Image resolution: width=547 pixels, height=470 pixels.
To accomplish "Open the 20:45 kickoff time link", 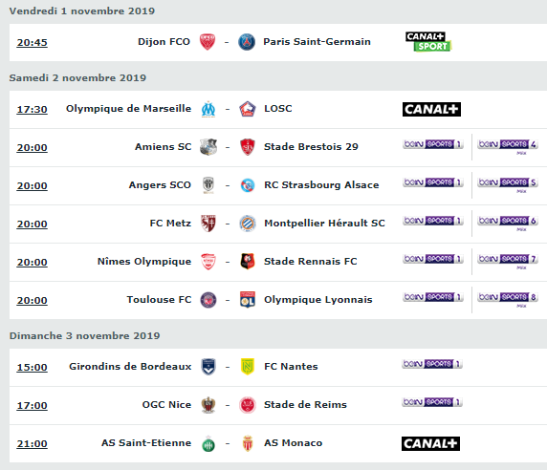I will [x=33, y=42].
